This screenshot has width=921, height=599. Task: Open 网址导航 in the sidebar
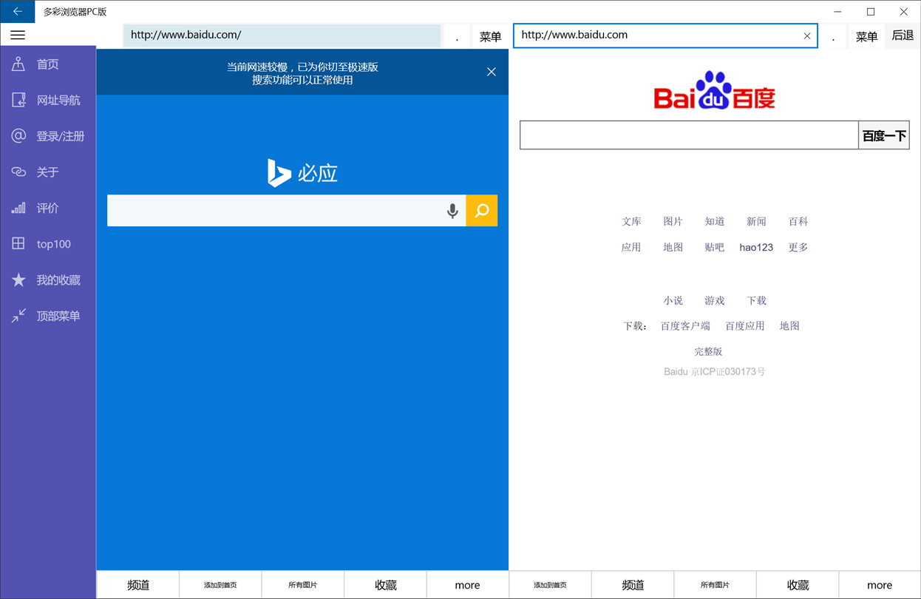48,100
